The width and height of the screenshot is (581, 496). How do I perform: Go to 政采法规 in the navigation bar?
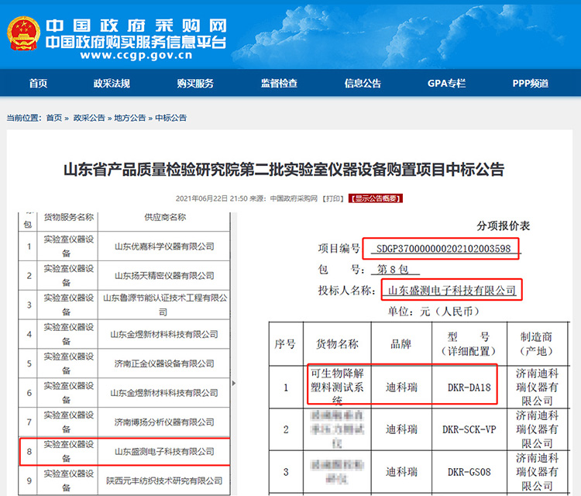tap(112, 84)
